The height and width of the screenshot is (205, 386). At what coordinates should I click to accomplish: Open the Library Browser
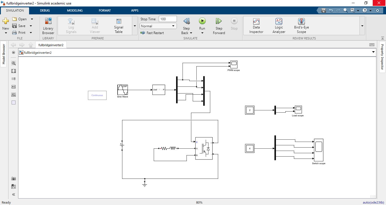pyautogui.click(x=48, y=26)
